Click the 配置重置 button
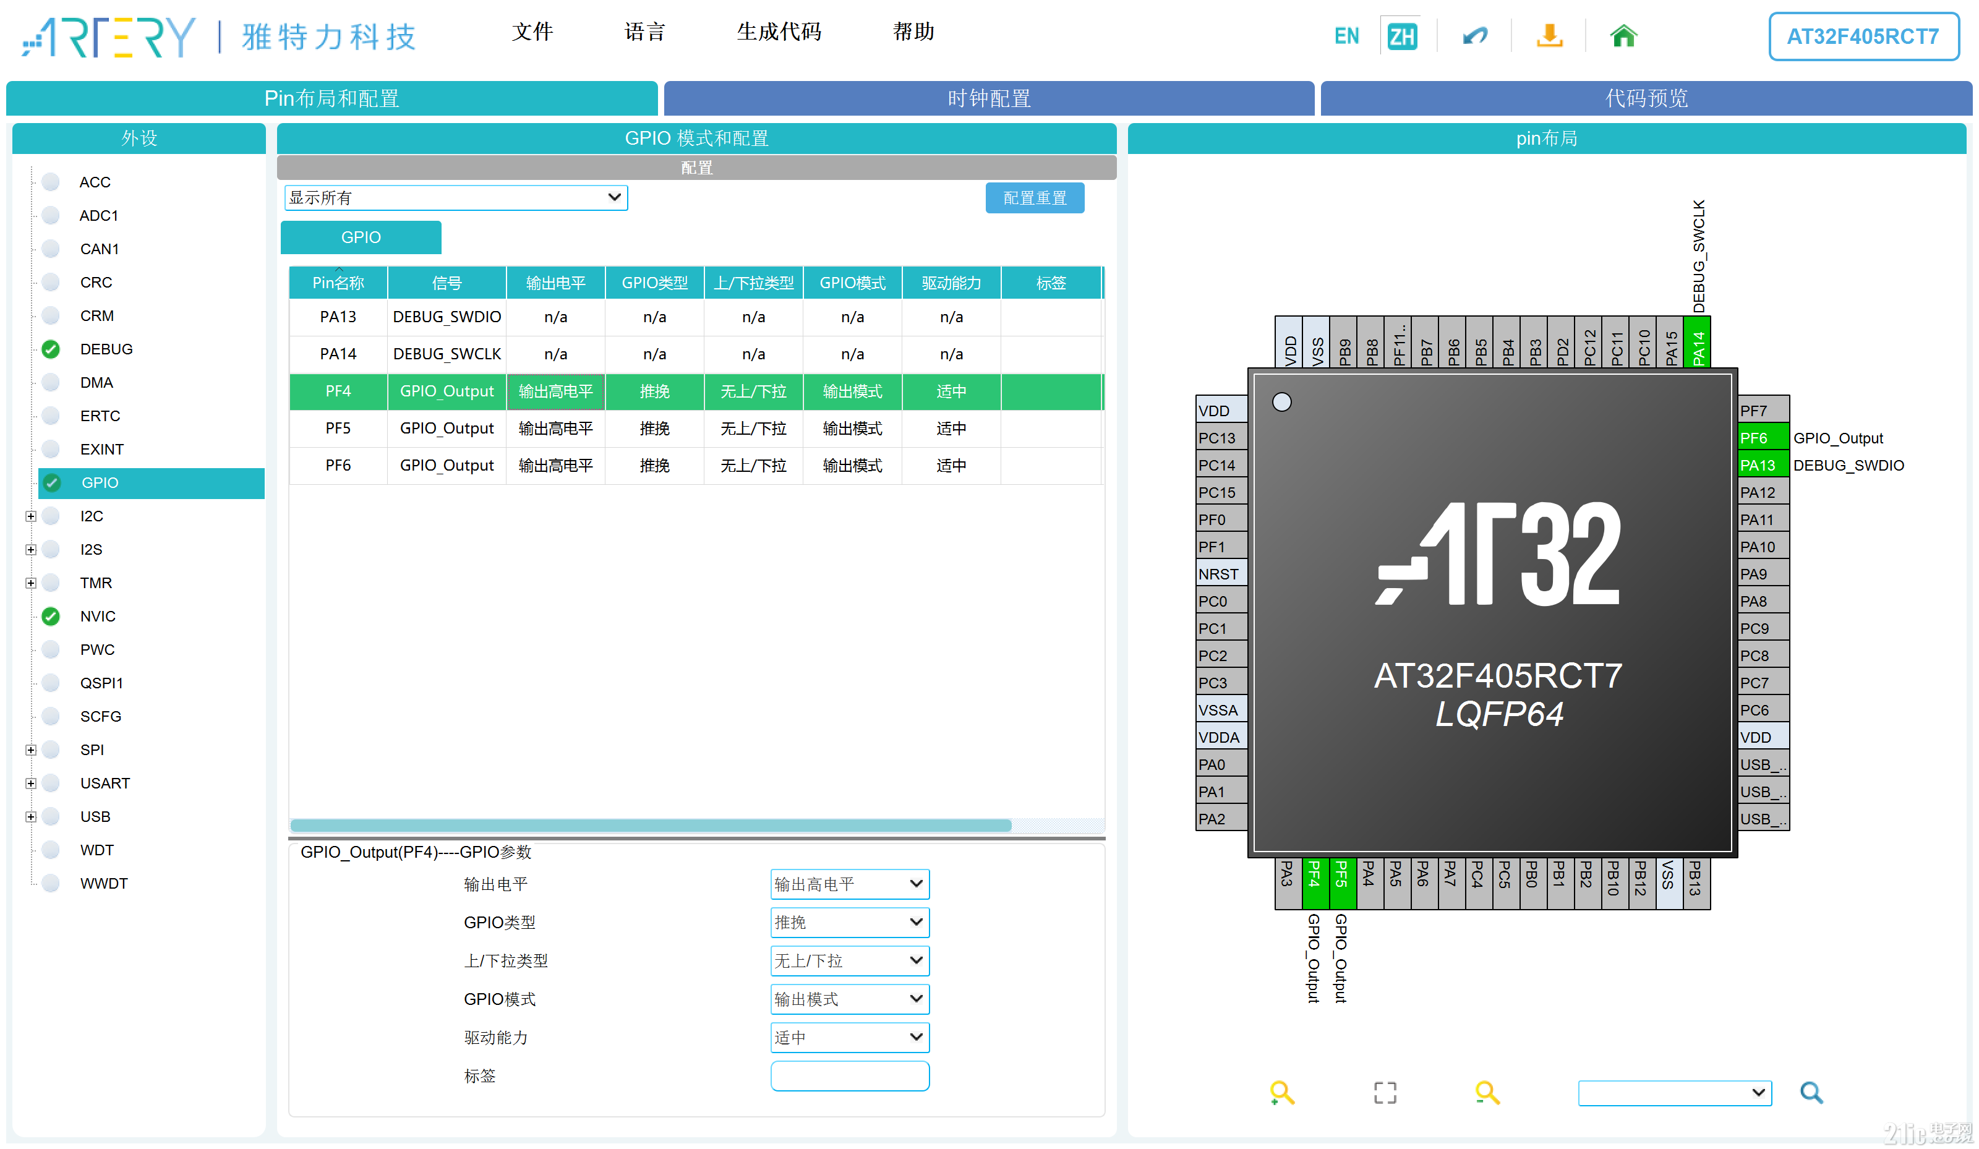Screen dimensions: 1979x1149 pyautogui.click(x=1034, y=198)
